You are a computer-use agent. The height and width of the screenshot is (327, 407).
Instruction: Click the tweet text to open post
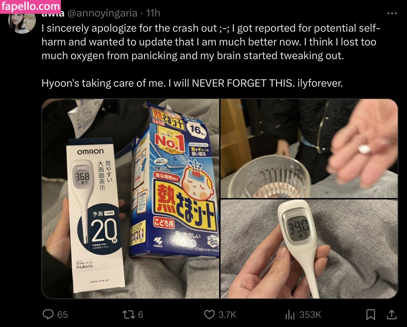[x=211, y=55]
